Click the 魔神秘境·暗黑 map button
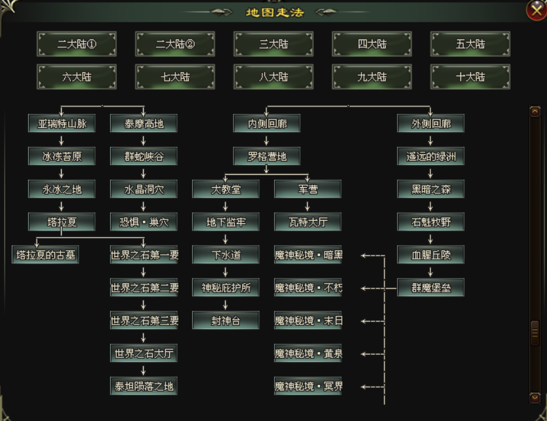Viewport: 547px width, 421px height. (x=308, y=255)
